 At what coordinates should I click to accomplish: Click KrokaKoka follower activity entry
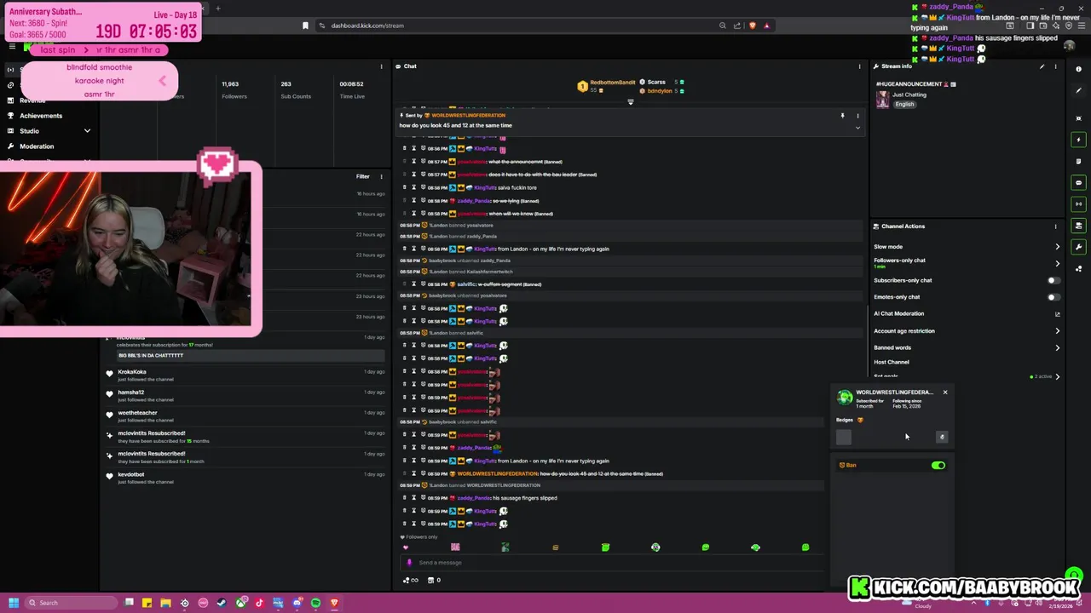245,375
